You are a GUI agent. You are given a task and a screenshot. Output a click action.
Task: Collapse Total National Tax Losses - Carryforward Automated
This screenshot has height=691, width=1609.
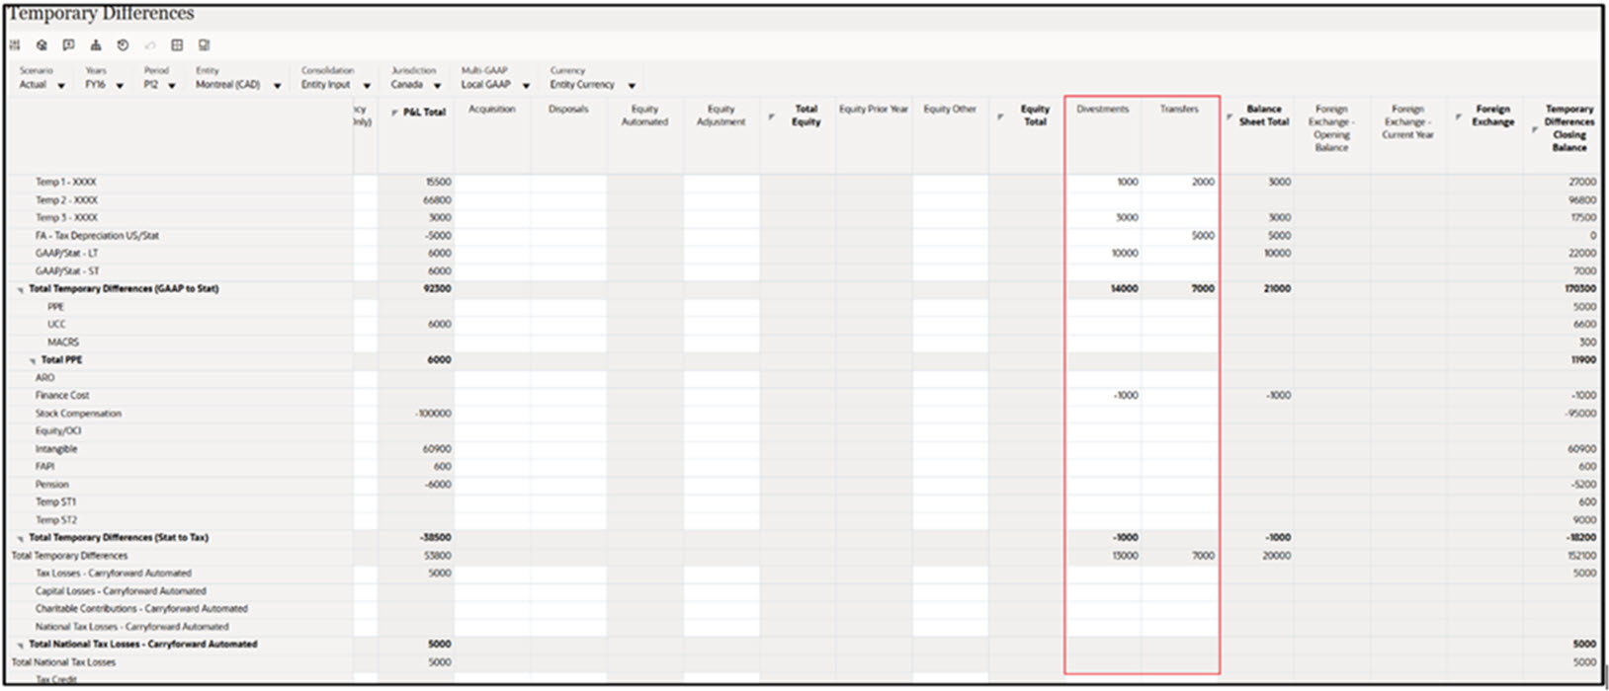[20, 646]
